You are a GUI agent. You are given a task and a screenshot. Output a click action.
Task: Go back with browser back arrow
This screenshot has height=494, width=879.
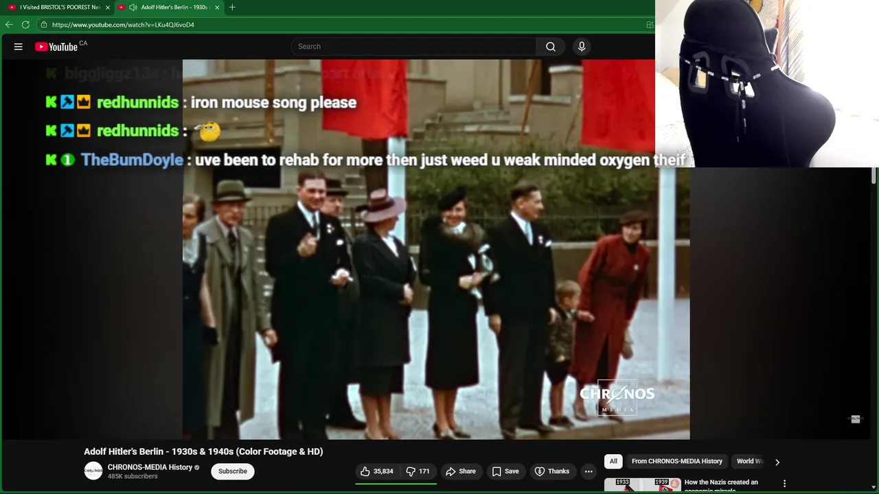[9, 25]
